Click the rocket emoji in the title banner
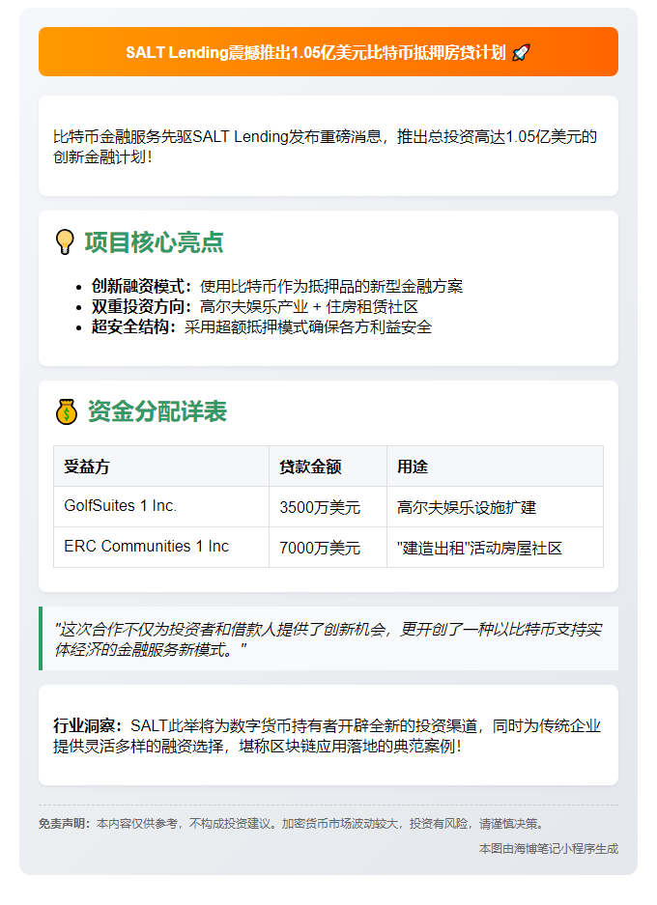The image size is (657, 905). (521, 52)
